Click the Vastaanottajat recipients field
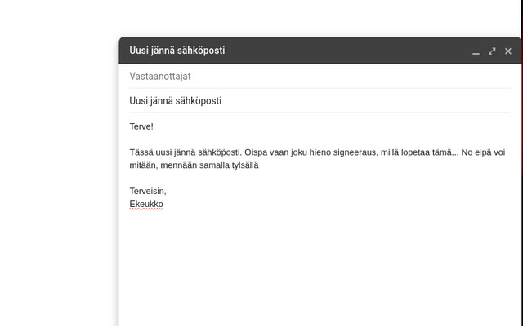 click(x=320, y=76)
